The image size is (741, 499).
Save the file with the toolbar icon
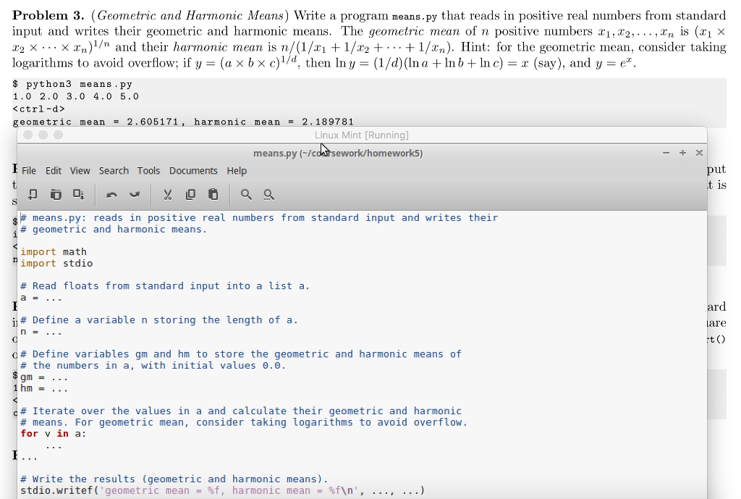[x=79, y=194]
